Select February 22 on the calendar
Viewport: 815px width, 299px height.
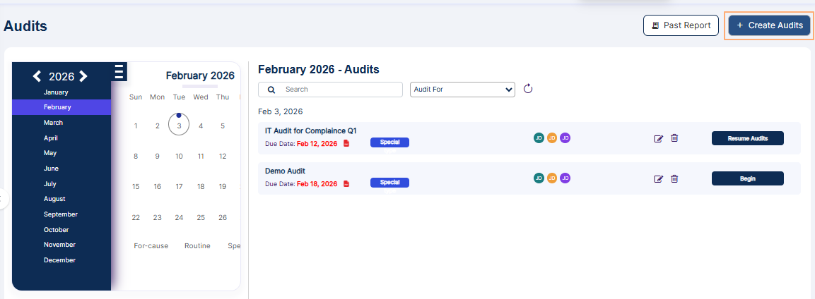[136, 218]
